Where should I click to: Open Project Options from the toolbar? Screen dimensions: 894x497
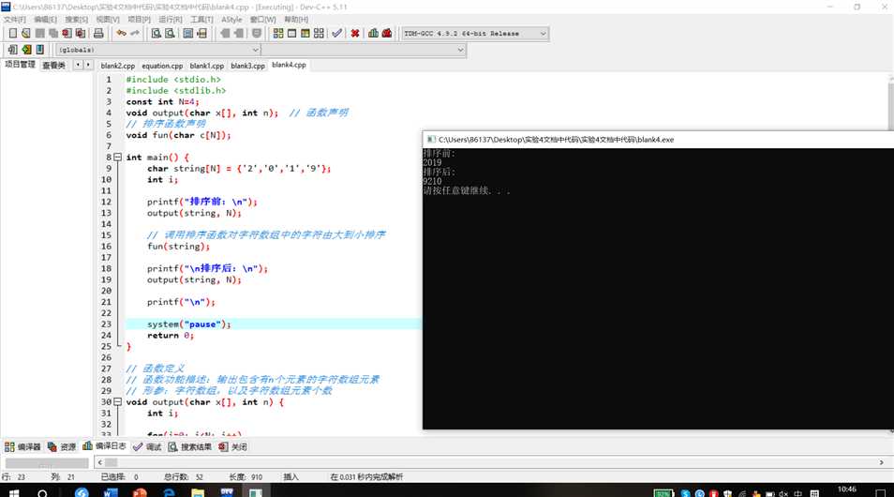click(x=257, y=34)
